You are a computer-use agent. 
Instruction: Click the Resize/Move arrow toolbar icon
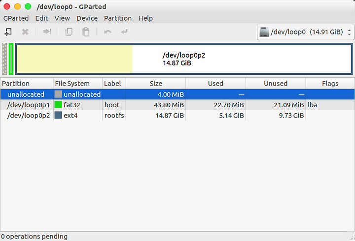pyautogui.click(x=47, y=31)
